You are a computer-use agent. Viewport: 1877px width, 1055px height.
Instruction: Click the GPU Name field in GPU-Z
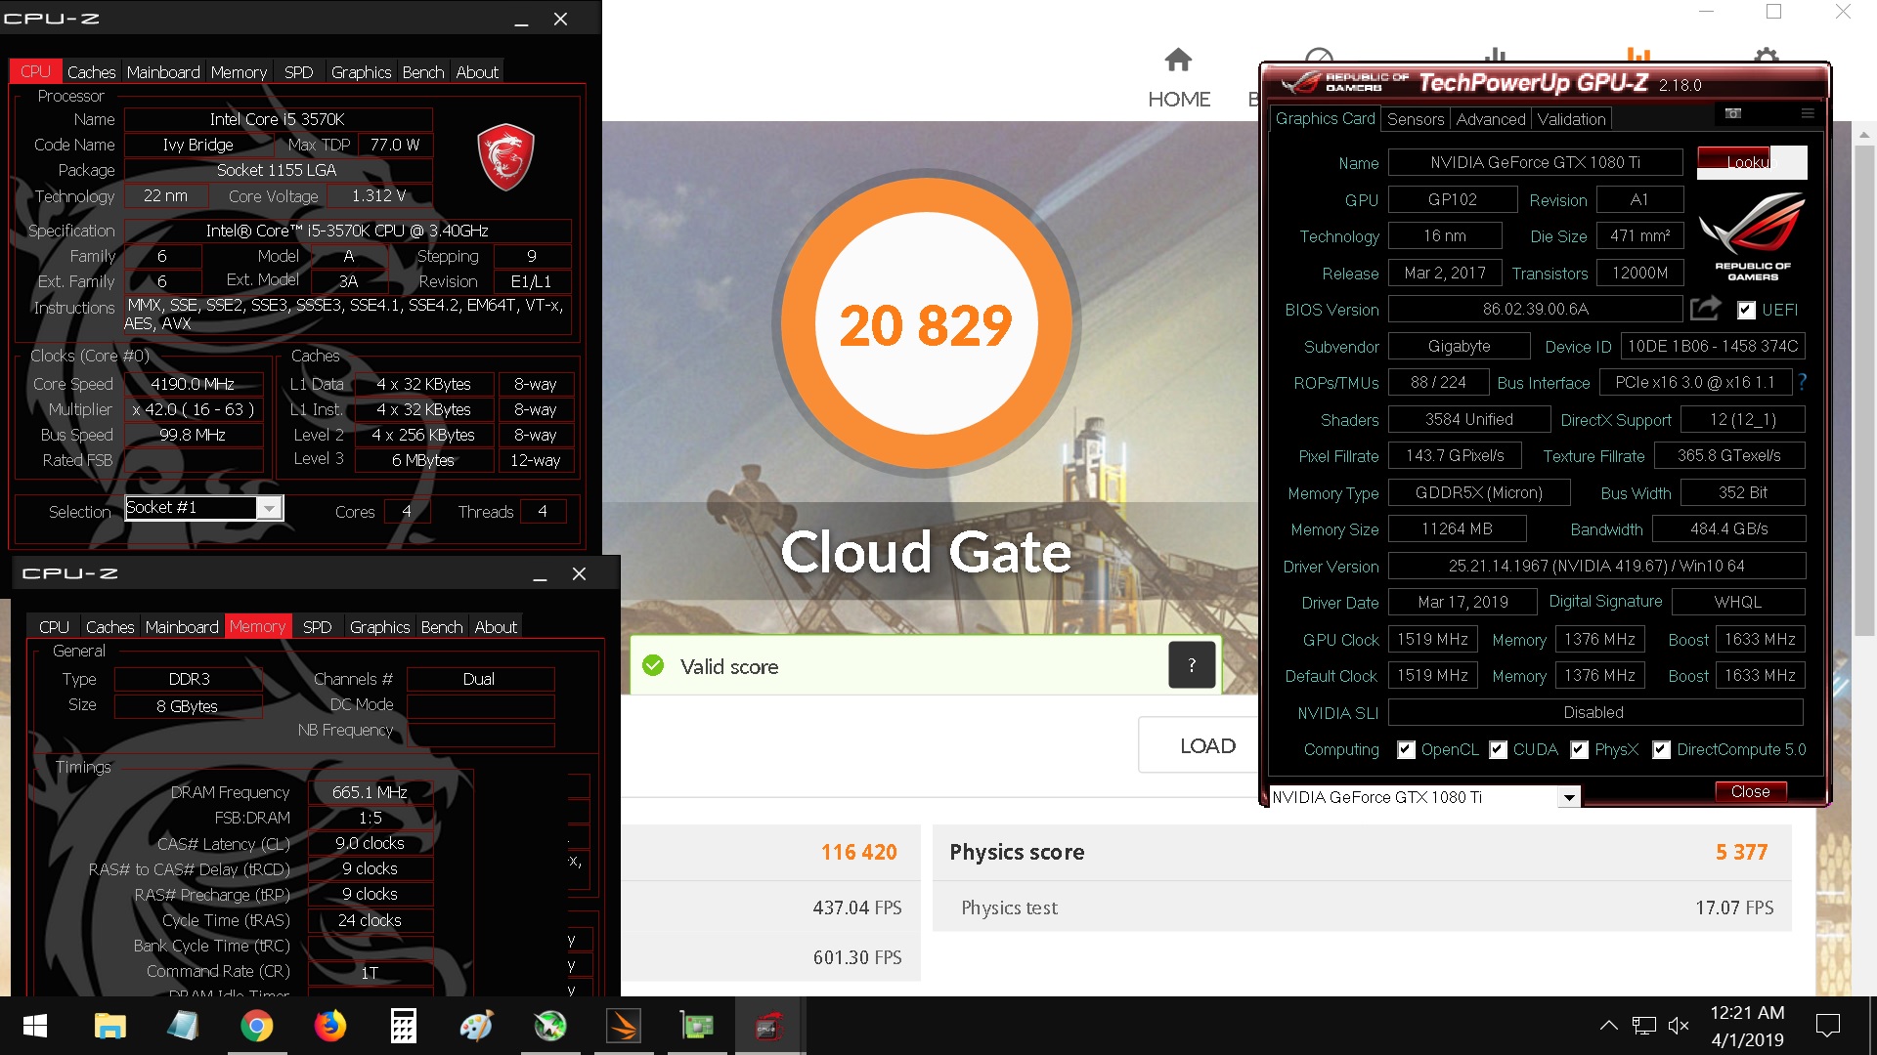point(1535,162)
